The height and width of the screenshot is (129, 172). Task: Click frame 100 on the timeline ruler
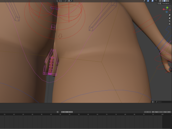point(162,114)
